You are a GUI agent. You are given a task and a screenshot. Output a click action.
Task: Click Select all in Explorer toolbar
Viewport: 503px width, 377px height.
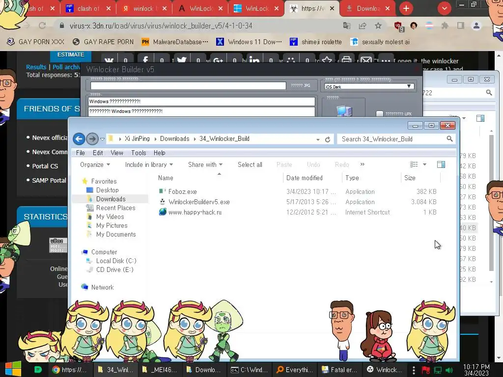tap(250, 164)
